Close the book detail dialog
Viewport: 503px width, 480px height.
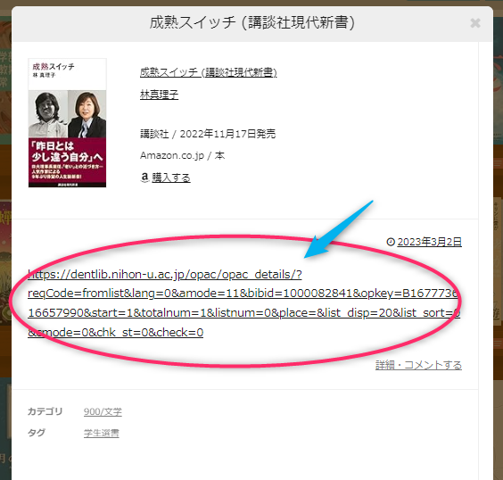(475, 23)
